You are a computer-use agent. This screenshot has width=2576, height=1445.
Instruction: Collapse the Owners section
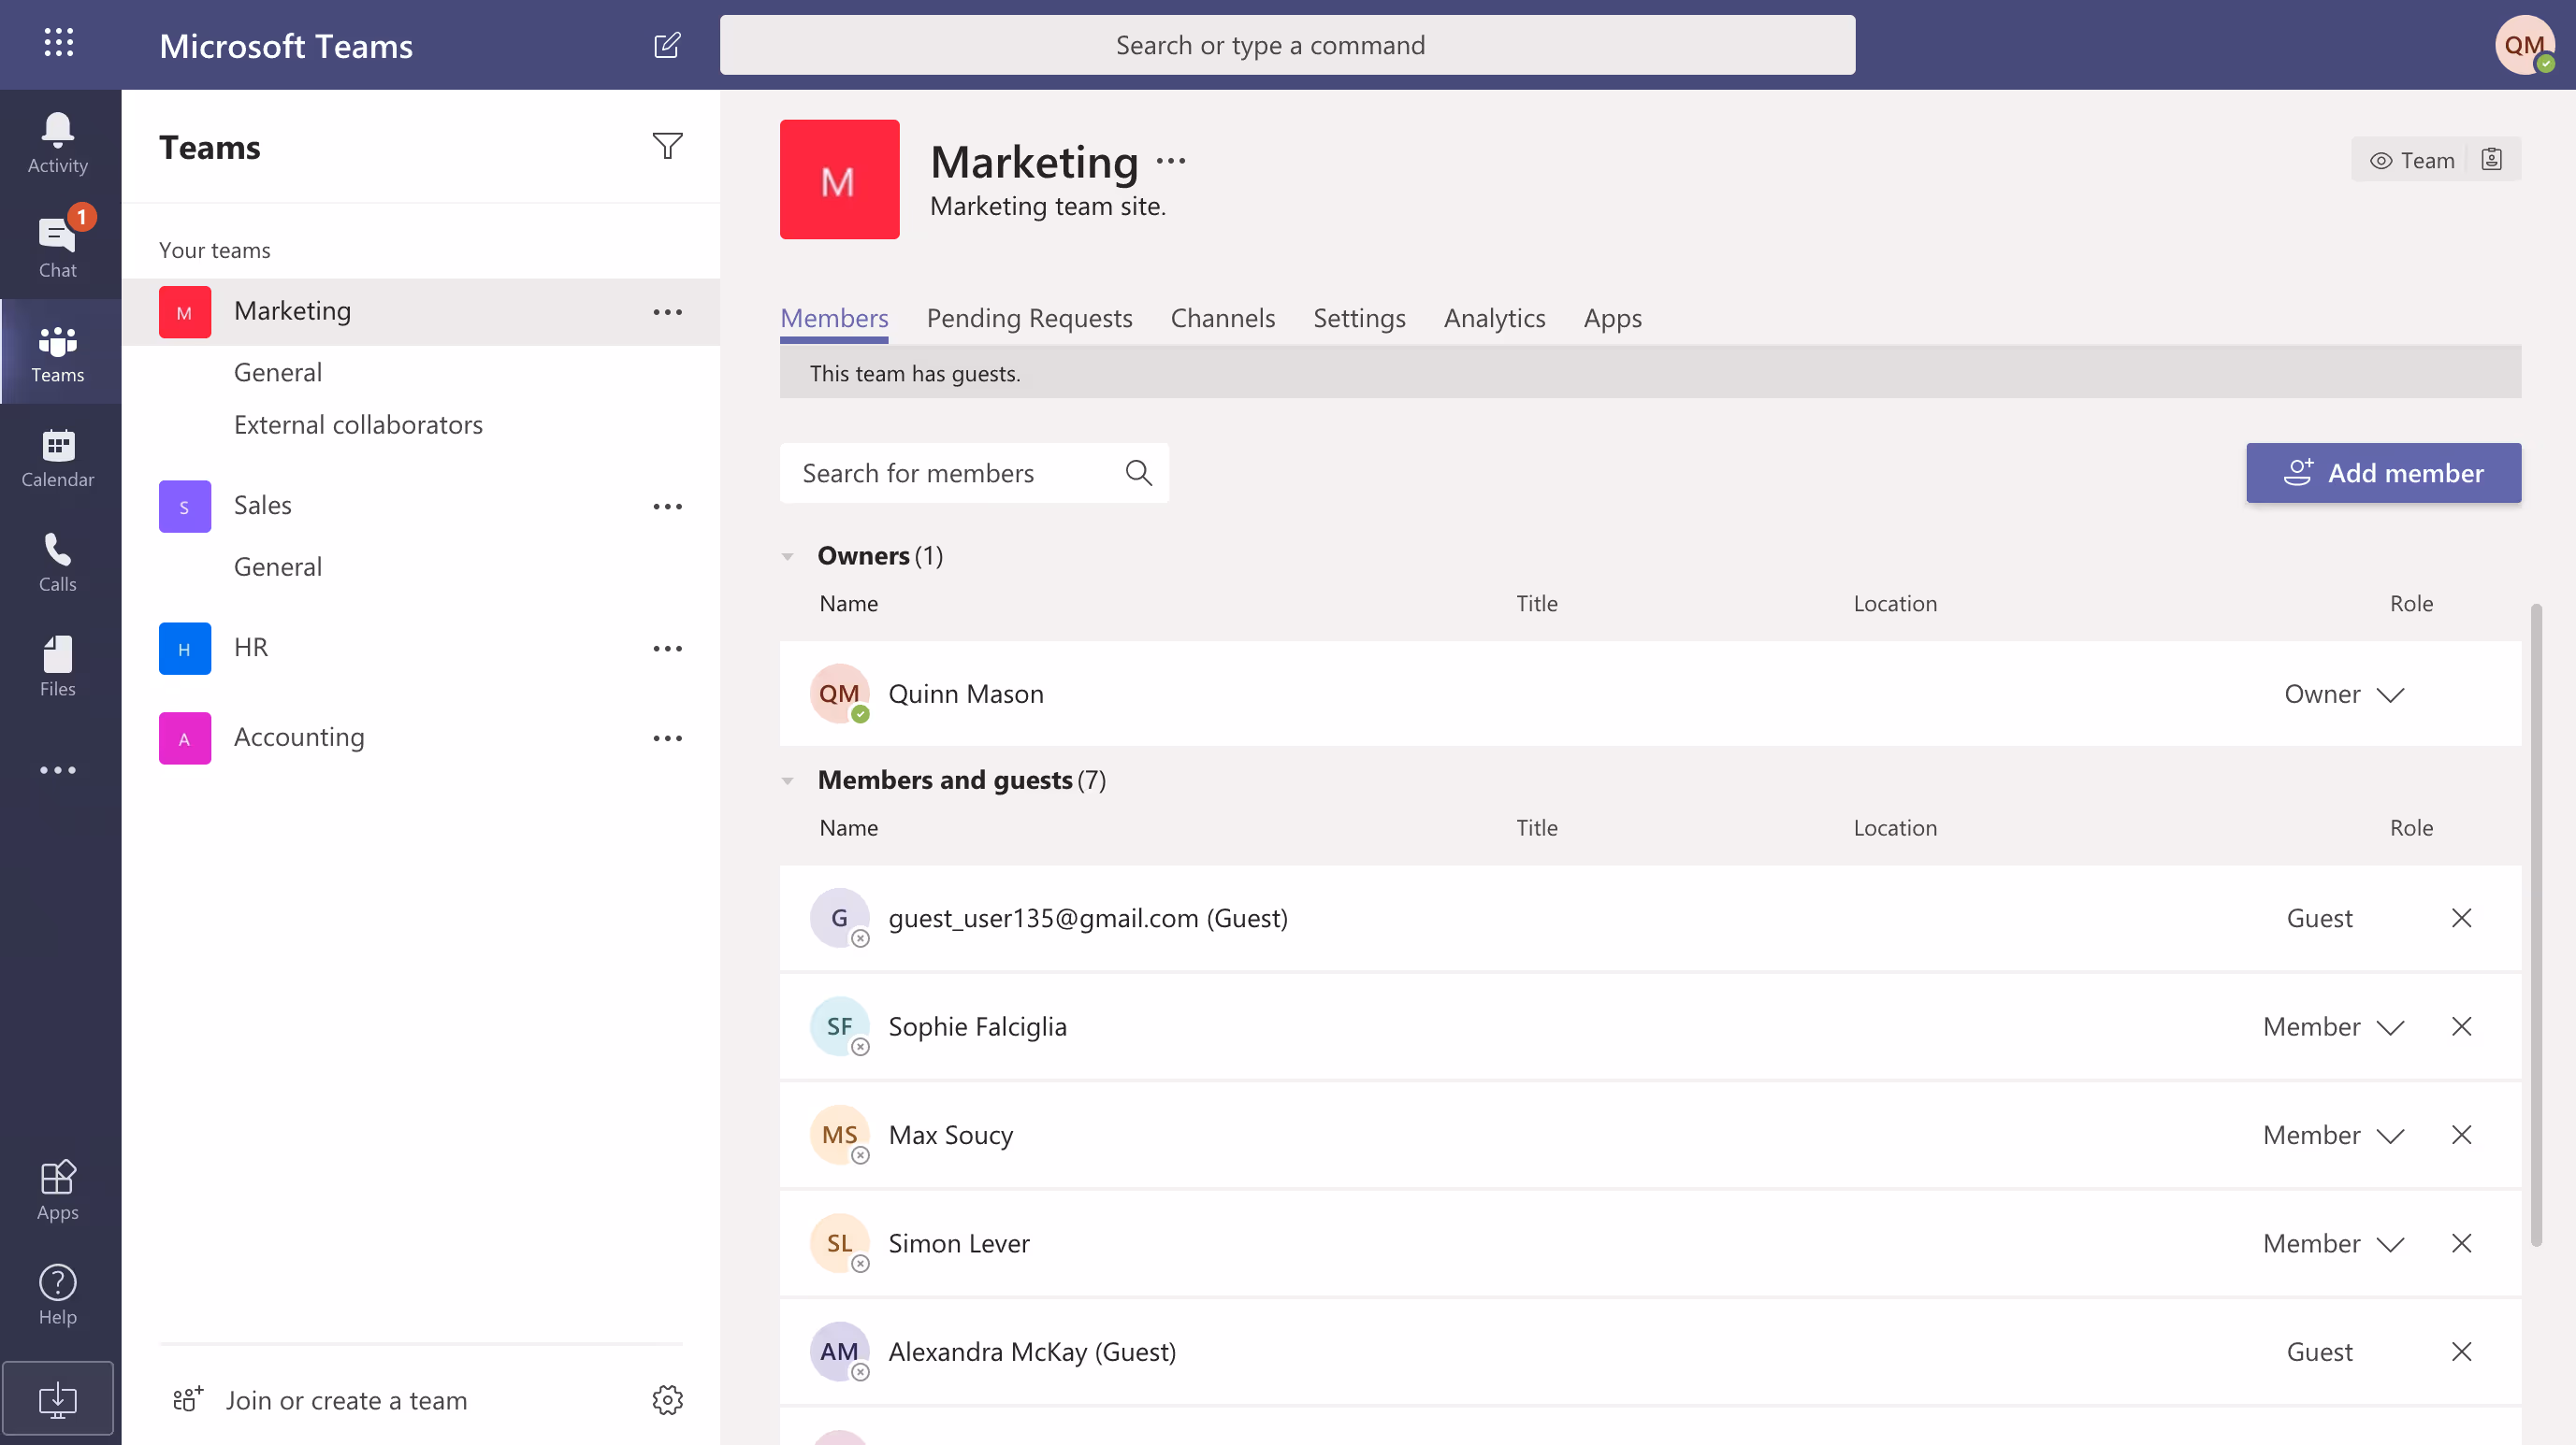(788, 557)
